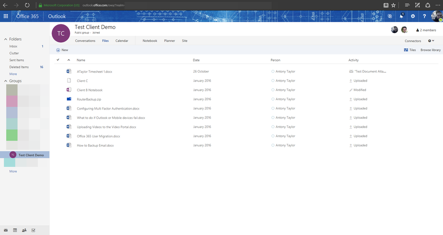Viewport: 443px width, 235px height.
Task: Sort files by the Person column
Action: [275, 60]
